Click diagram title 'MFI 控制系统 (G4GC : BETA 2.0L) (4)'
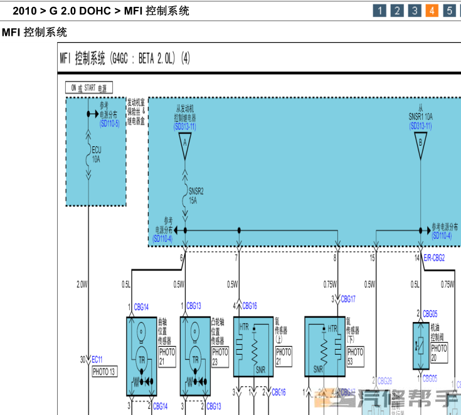This screenshot has width=461, height=415. (x=125, y=58)
